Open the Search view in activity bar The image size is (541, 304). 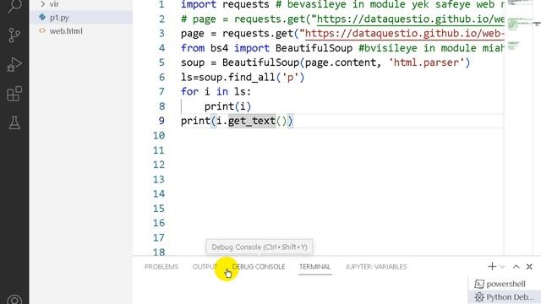[14, 6]
